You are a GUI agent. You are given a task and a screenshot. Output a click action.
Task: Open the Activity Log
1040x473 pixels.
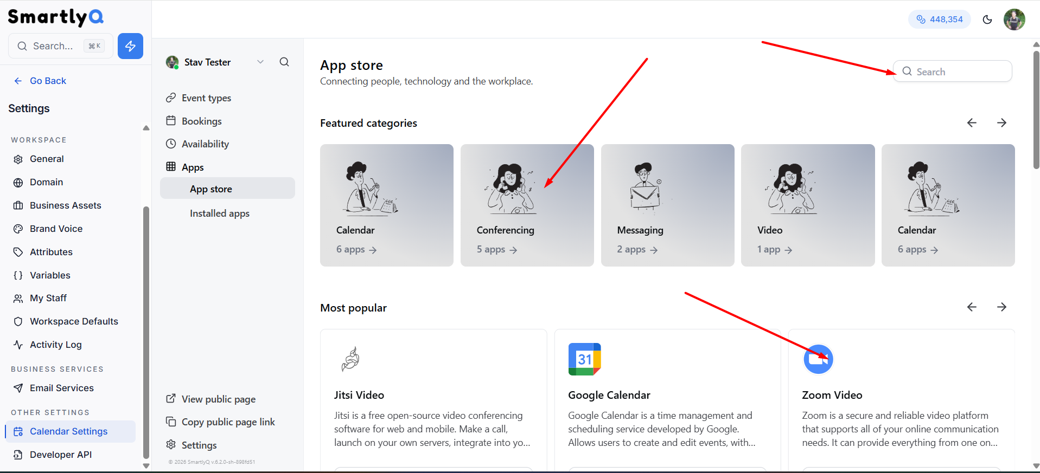coord(55,345)
